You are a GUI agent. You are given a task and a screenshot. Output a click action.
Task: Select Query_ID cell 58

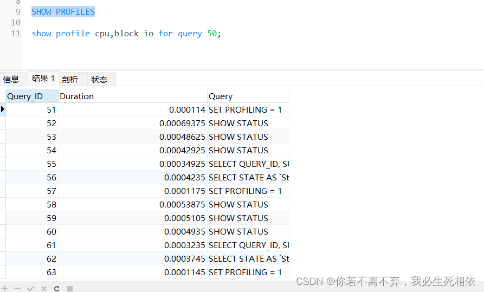(x=32, y=205)
